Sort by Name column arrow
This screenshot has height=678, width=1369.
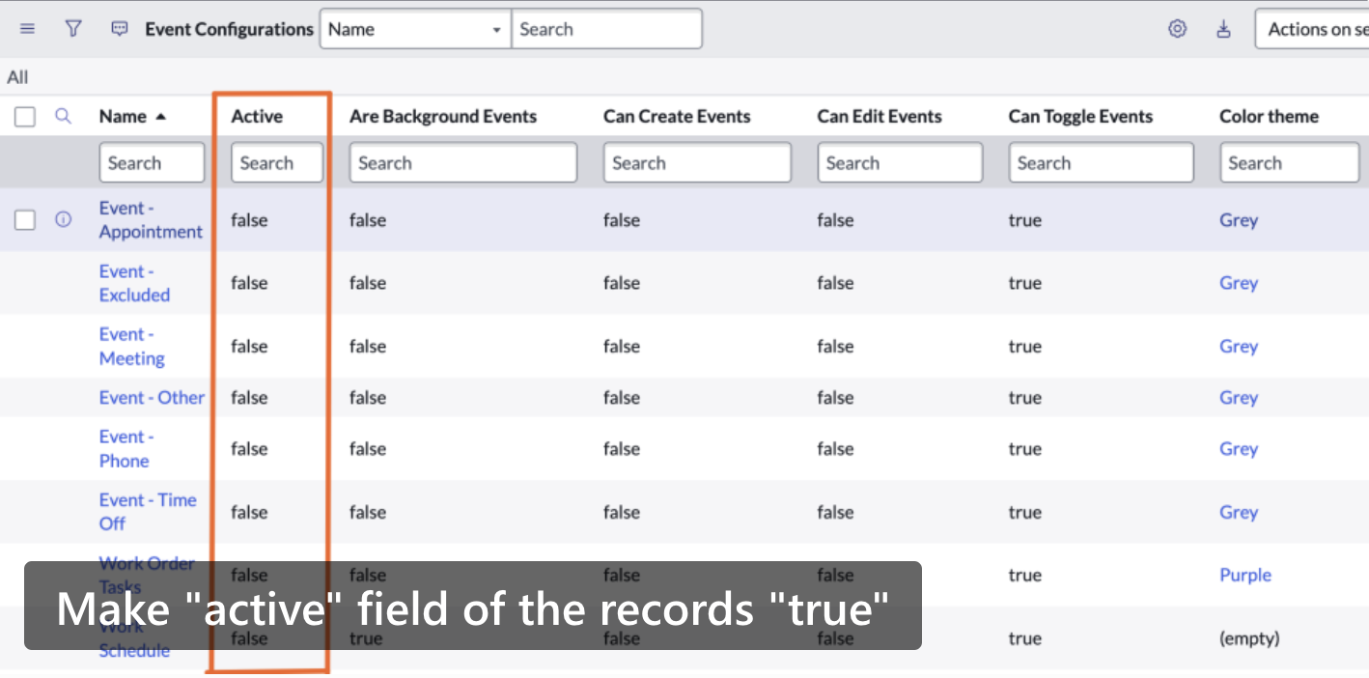coord(160,117)
